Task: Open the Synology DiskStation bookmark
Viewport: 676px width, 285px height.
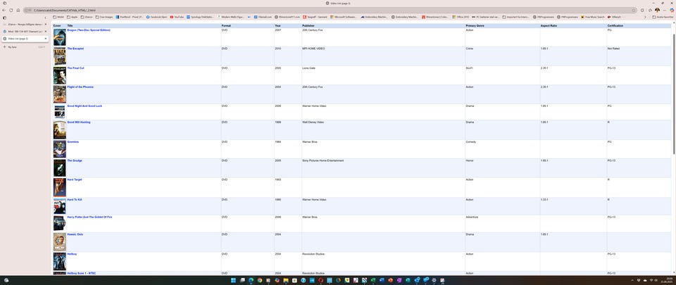Action: (201, 17)
